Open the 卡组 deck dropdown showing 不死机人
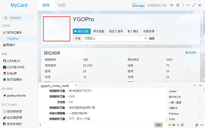 (x=114, y=39)
